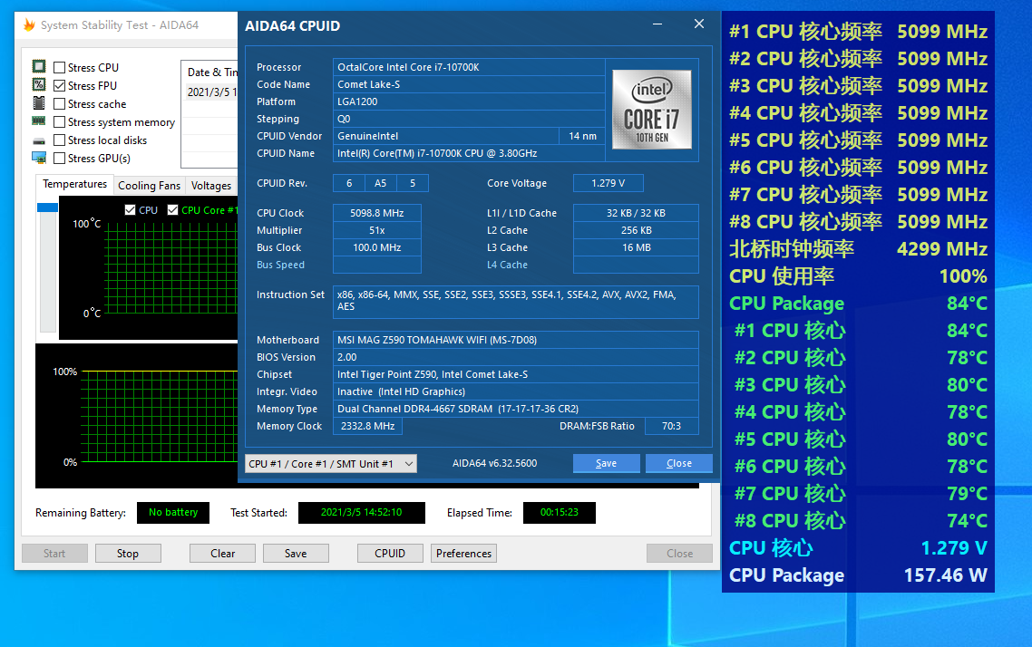Screen dimensions: 1032x647
Task: Click the grayed-out Start button
Action: (54, 554)
